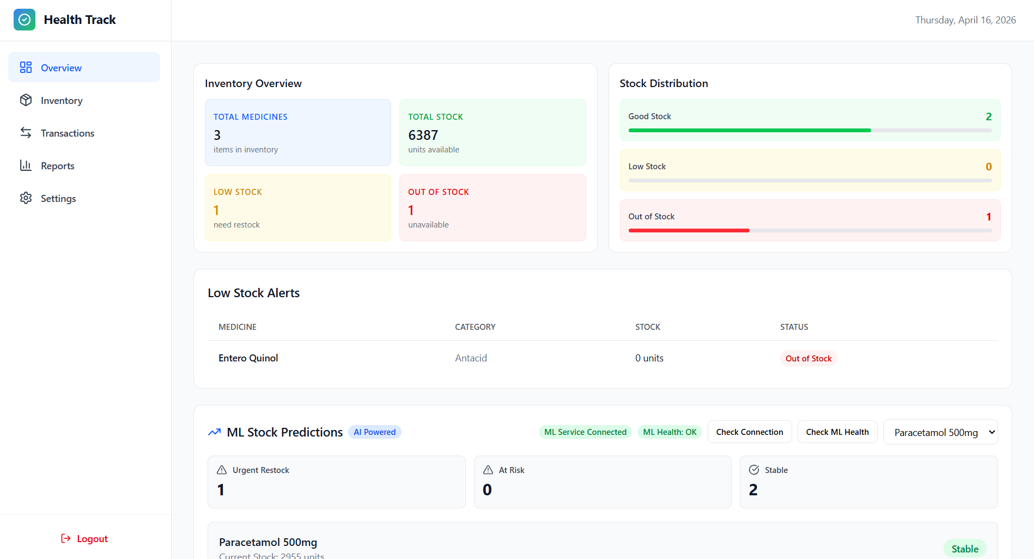This screenshot has width=1034, height=559.
Task: Click the Total Stock 6387 card
Action: click(492, 133)
